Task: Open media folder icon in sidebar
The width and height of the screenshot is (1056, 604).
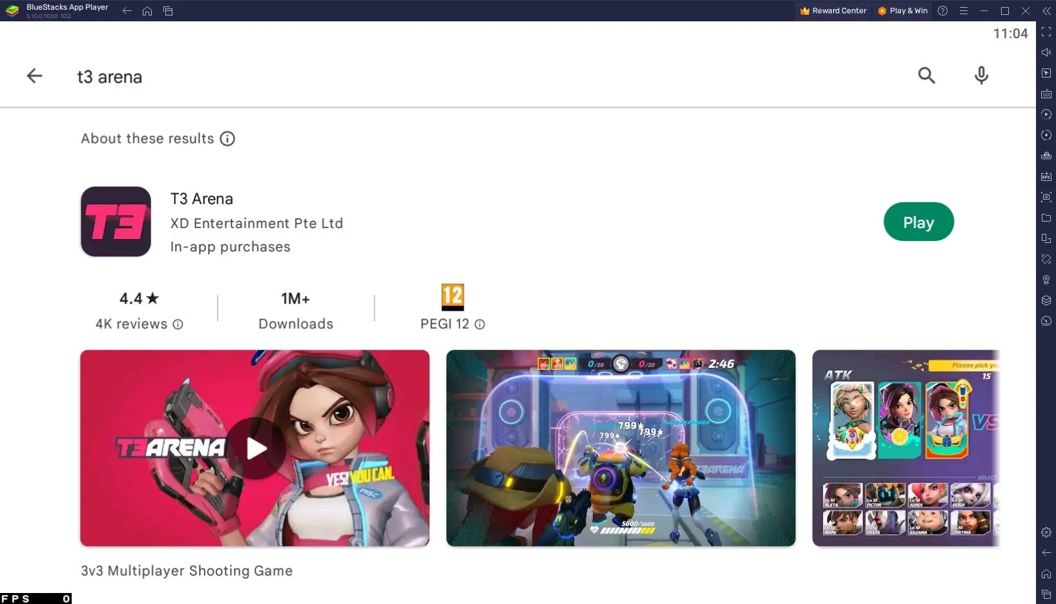Action: pyautogui.click(x=1046, y=218)
